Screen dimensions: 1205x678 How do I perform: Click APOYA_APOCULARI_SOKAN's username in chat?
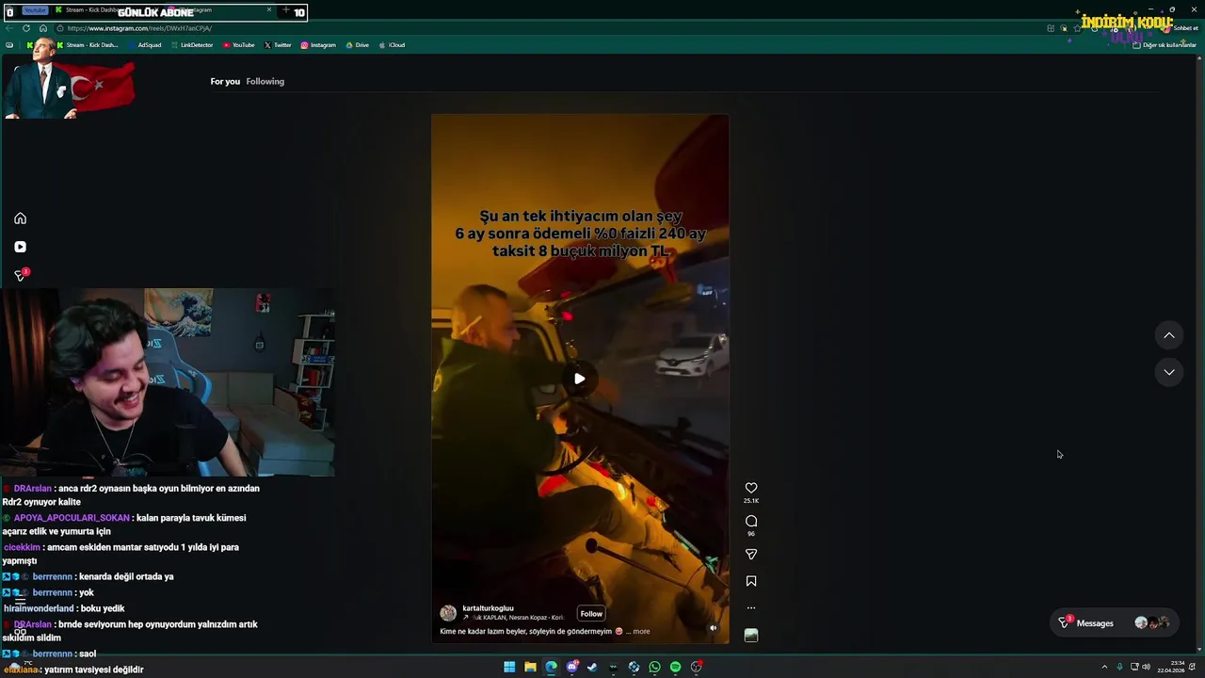click(x=72, y=518)
